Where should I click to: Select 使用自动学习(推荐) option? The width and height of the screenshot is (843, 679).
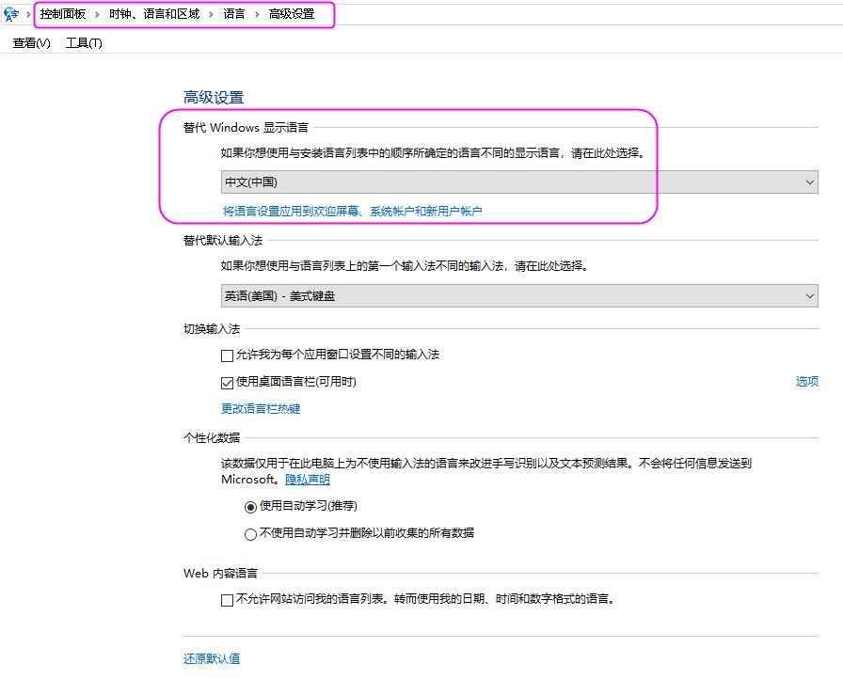tap(250, 506)
